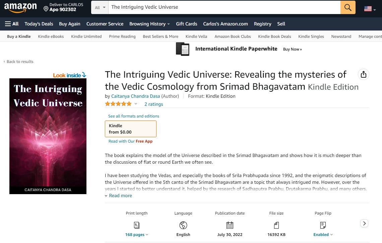Open the share icon beside the title
The width and height of the screenshot is (382, 243).
click(x=363, y=74)
